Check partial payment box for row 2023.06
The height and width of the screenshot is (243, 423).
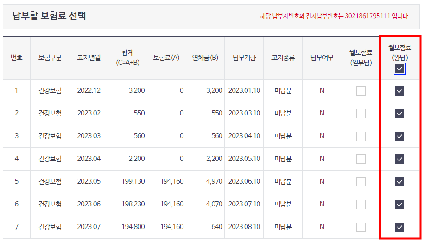[x=360, y=204]
